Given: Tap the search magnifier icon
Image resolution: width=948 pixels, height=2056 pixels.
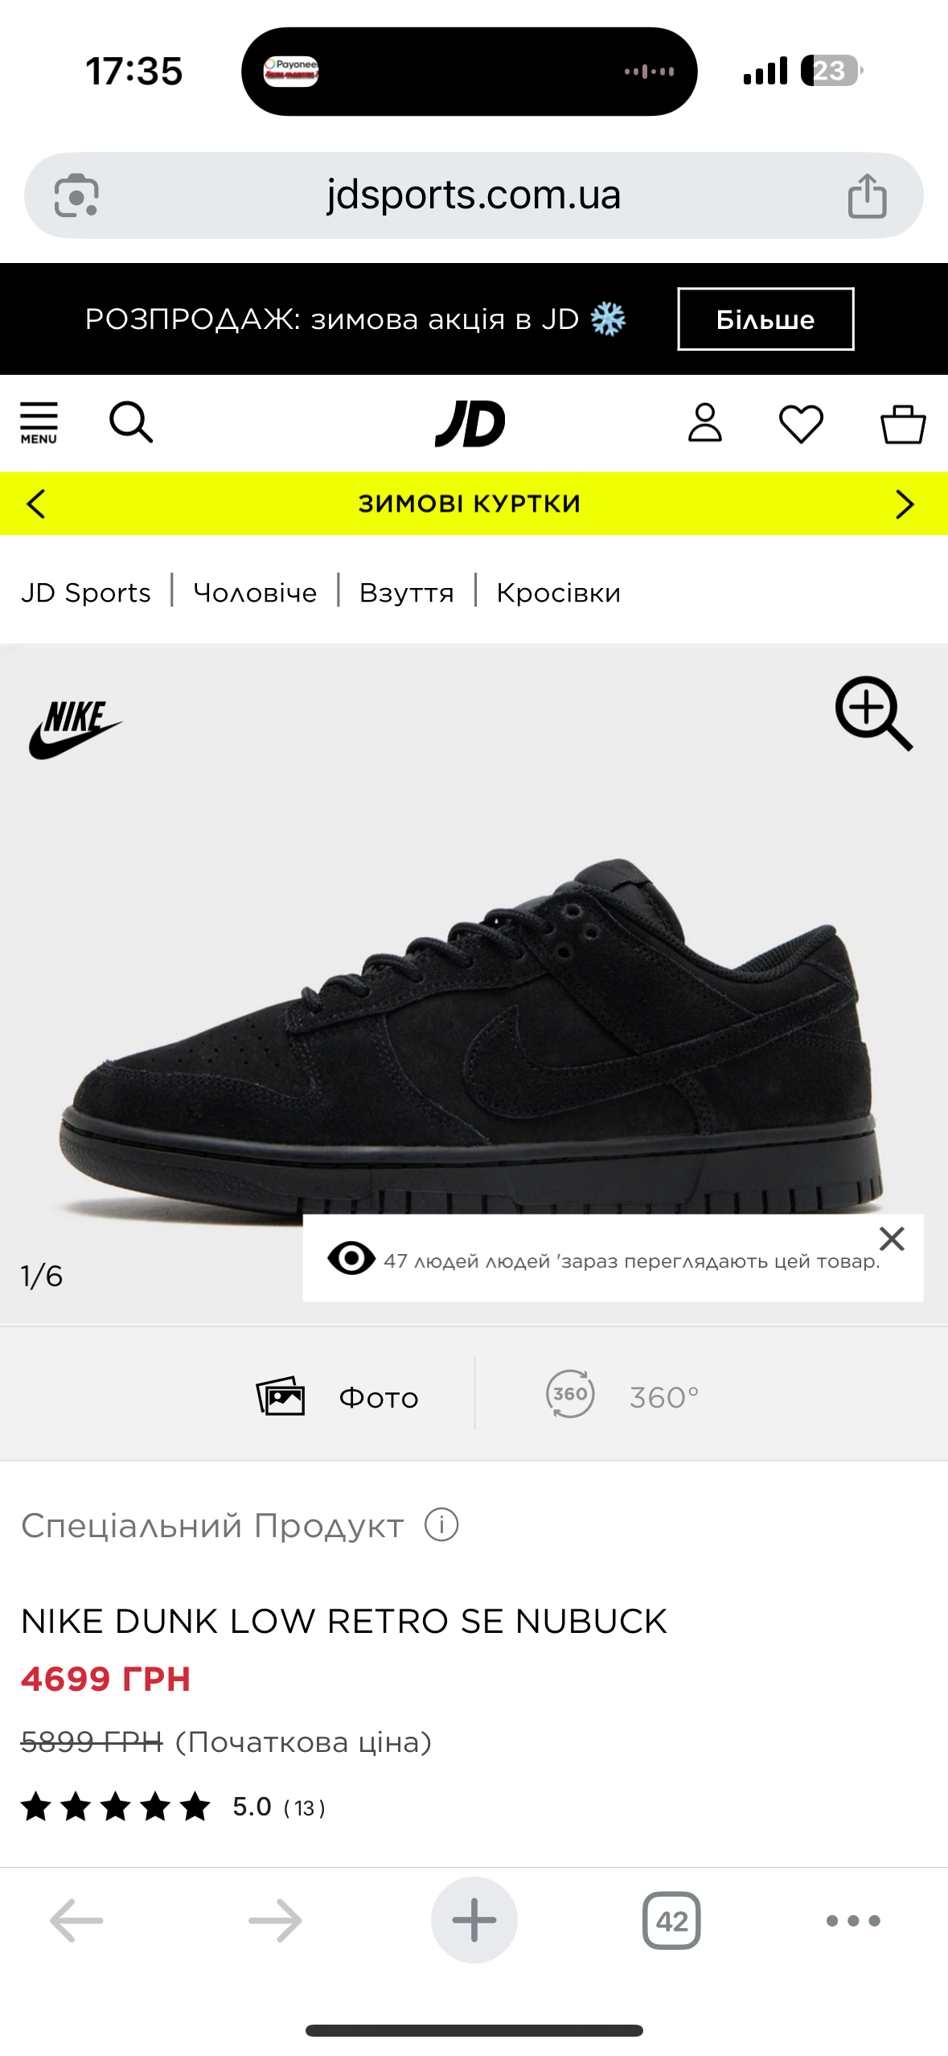Looking at the screenshot, I should (x=131, y=422).
